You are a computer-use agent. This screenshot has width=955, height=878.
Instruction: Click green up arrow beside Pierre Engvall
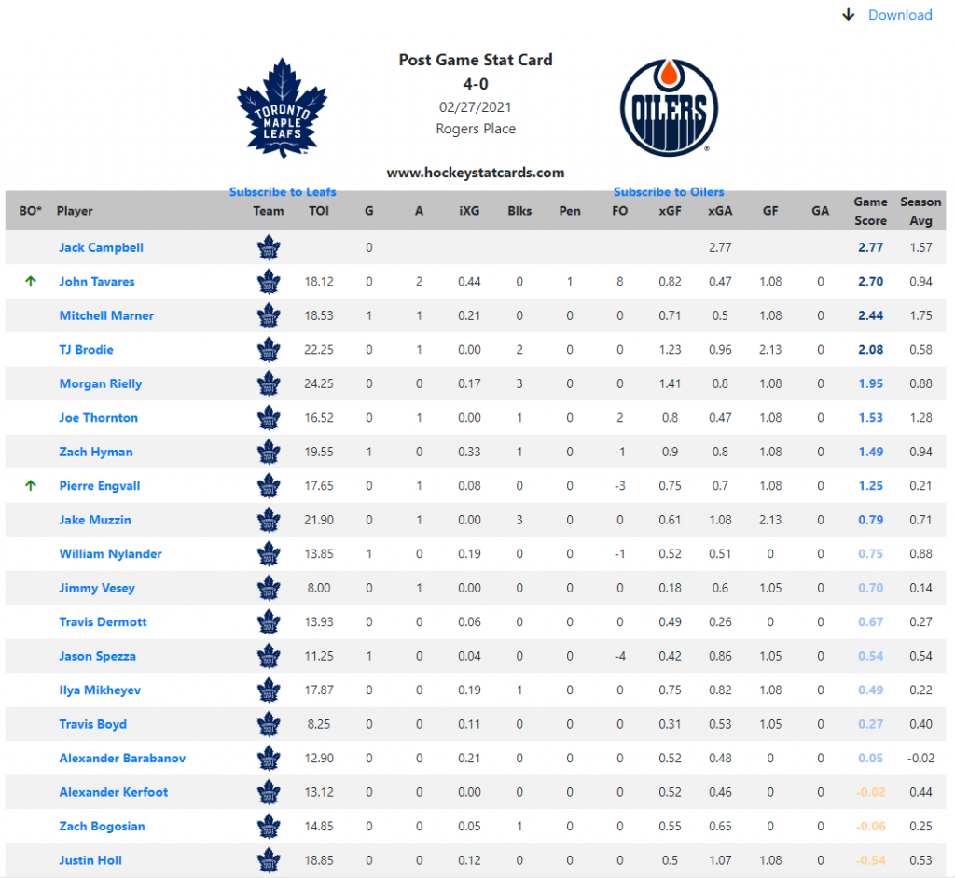click(x=31, y=485)
